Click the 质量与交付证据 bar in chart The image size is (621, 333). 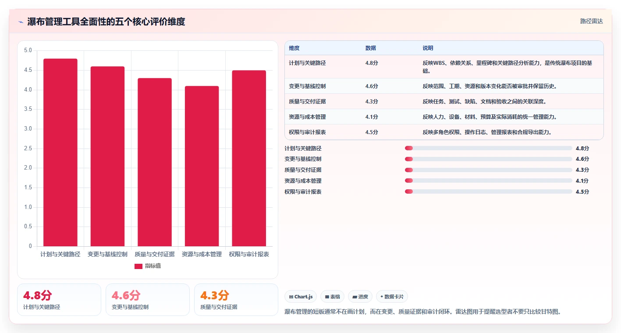[155, 162]
